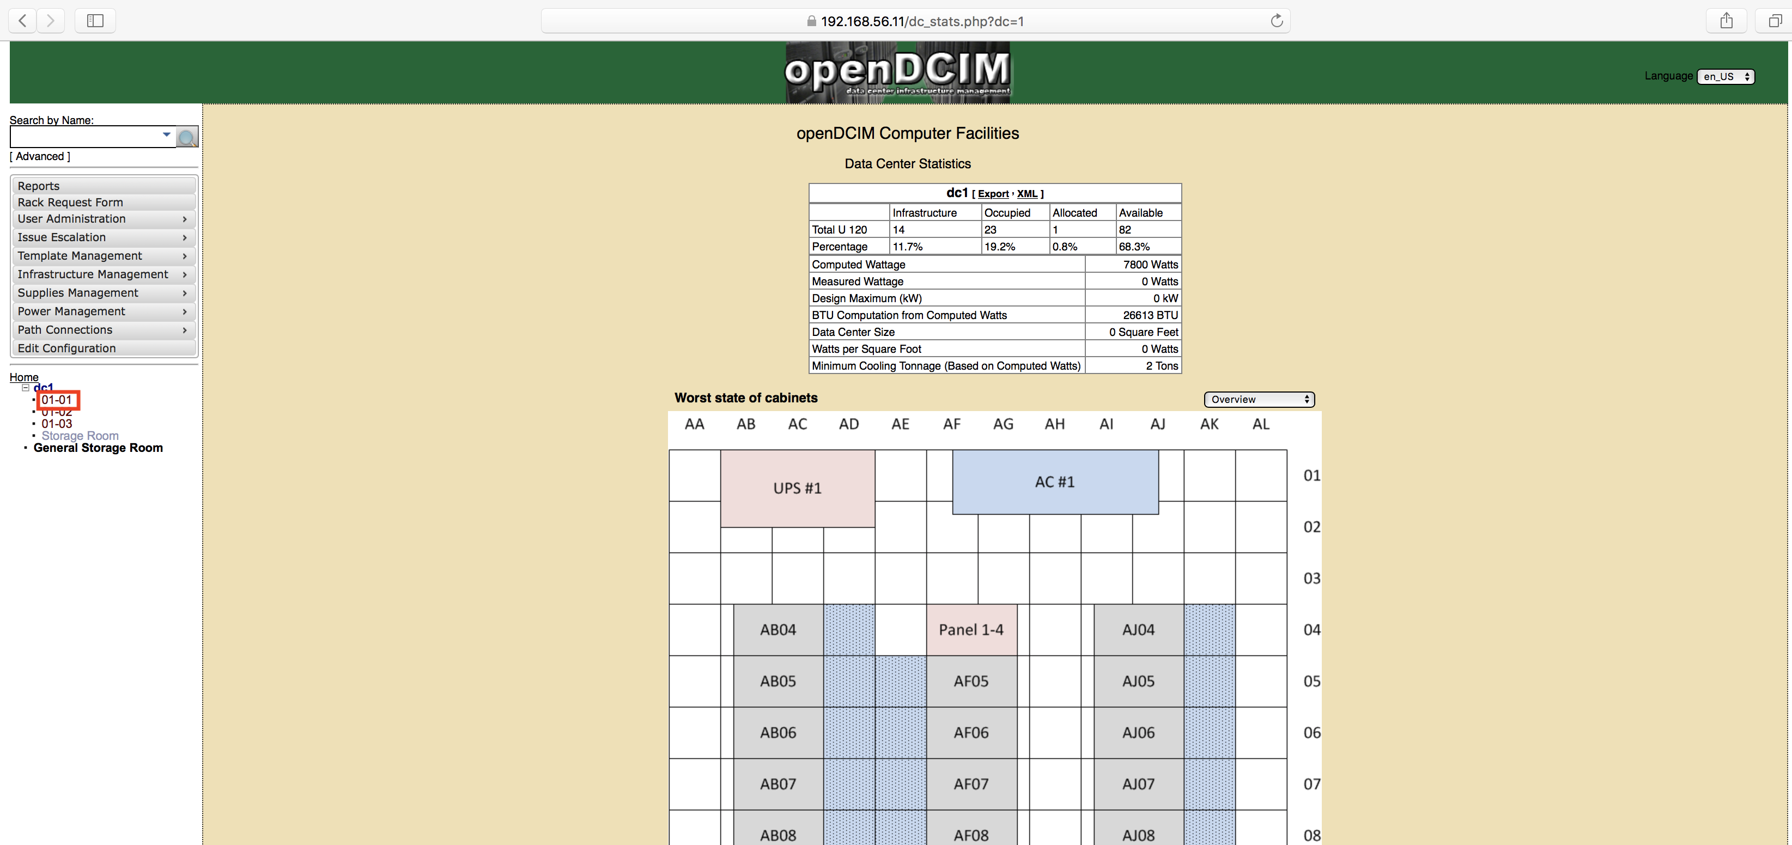
Task: Click the browser back arrow
Action: [x=22, y=21]
